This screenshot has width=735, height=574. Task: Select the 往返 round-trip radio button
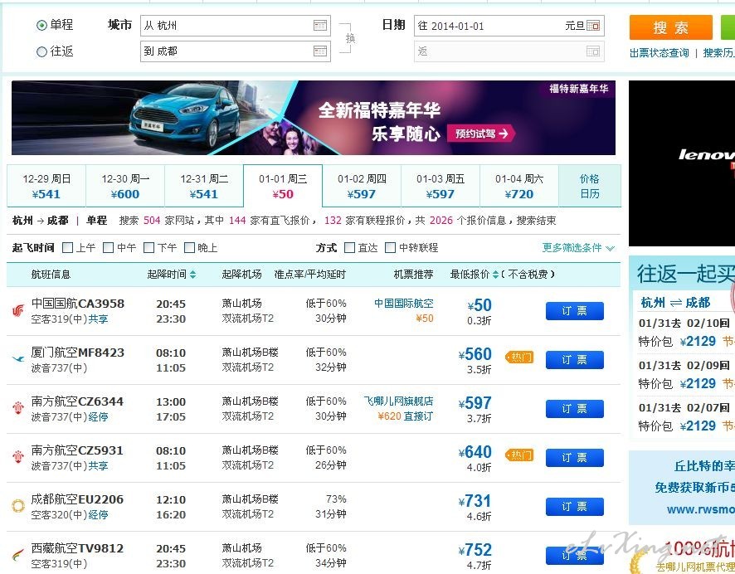pyautogui.click(x=41, y=51)
